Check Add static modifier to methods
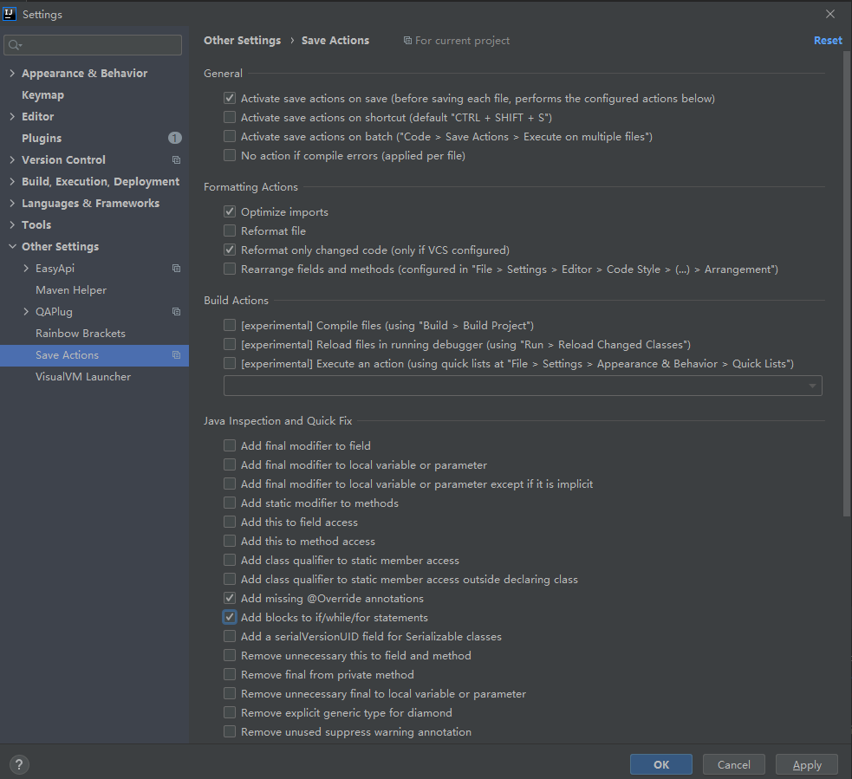Screen dimensions: 852x779 (x=230, y=503)
